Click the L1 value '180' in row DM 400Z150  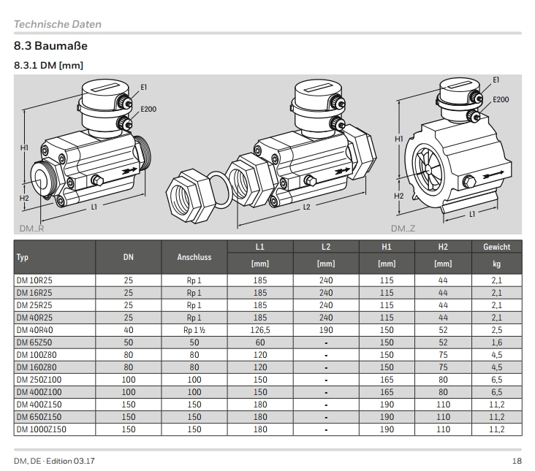[x=260, y=405]
